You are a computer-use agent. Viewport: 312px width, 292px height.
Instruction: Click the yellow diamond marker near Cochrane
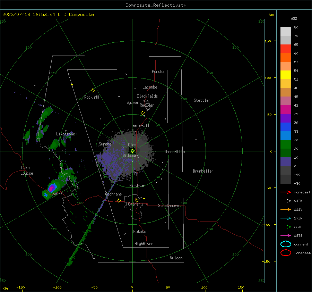119,200
